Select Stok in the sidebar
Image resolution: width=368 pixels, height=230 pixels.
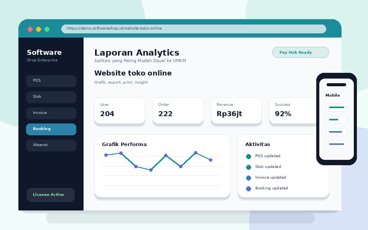(51, 97)
